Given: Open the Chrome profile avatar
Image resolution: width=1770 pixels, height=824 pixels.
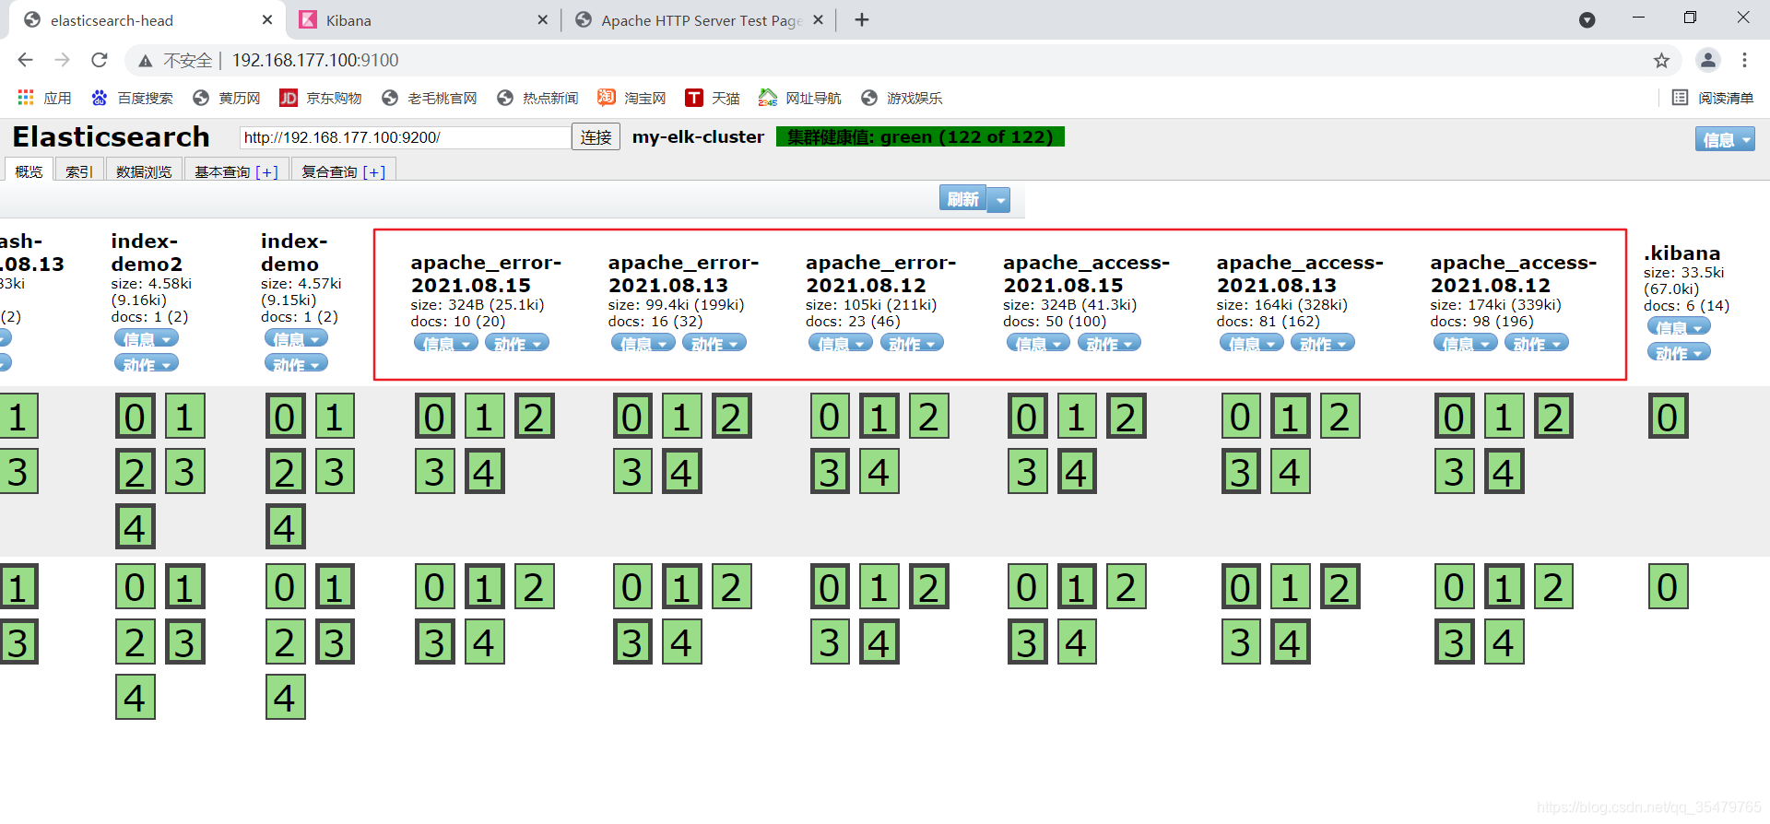Looking at the screenshot, I should [x=1707, y=60].
